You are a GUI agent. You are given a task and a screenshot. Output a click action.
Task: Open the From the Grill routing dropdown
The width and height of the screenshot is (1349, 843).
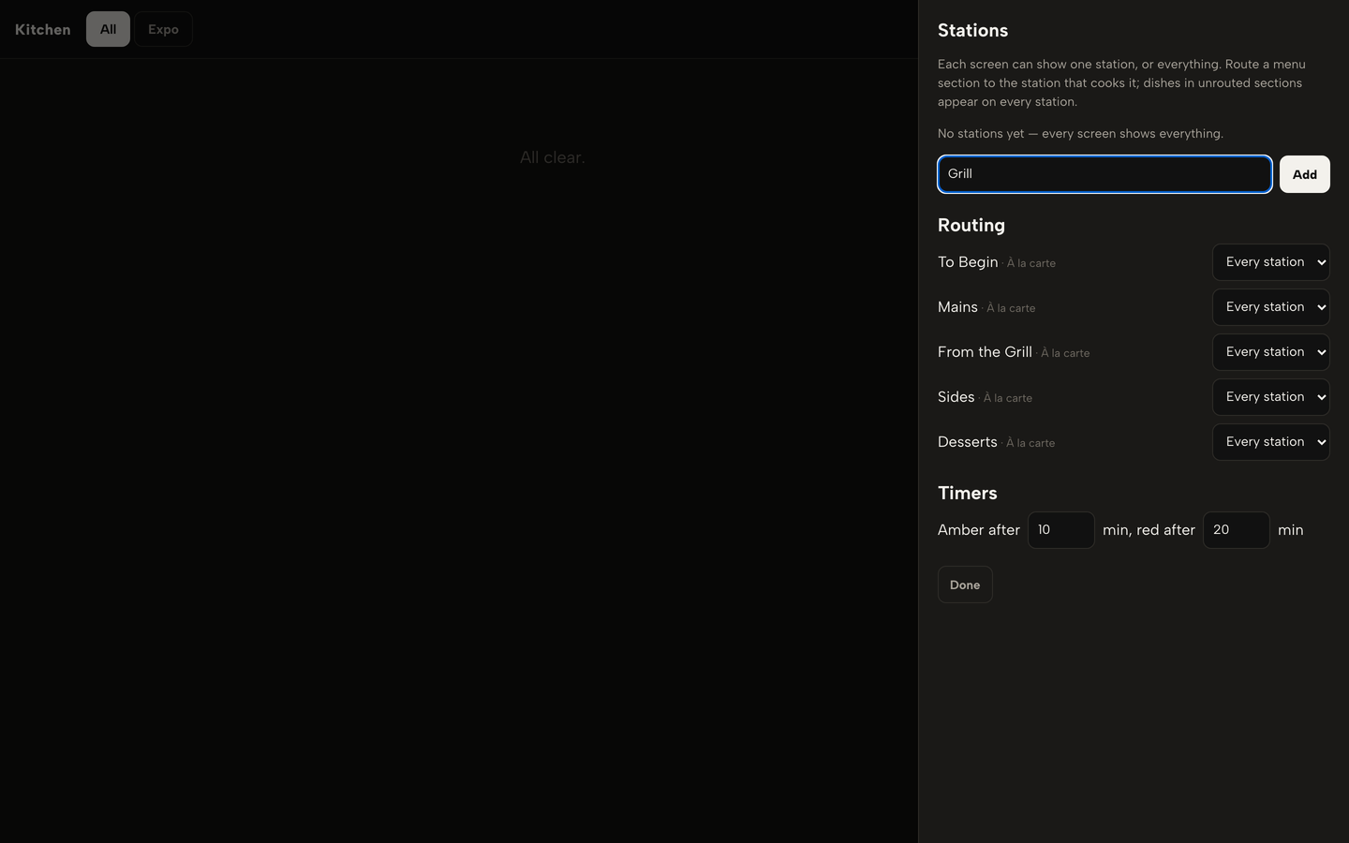(1270, 352)
